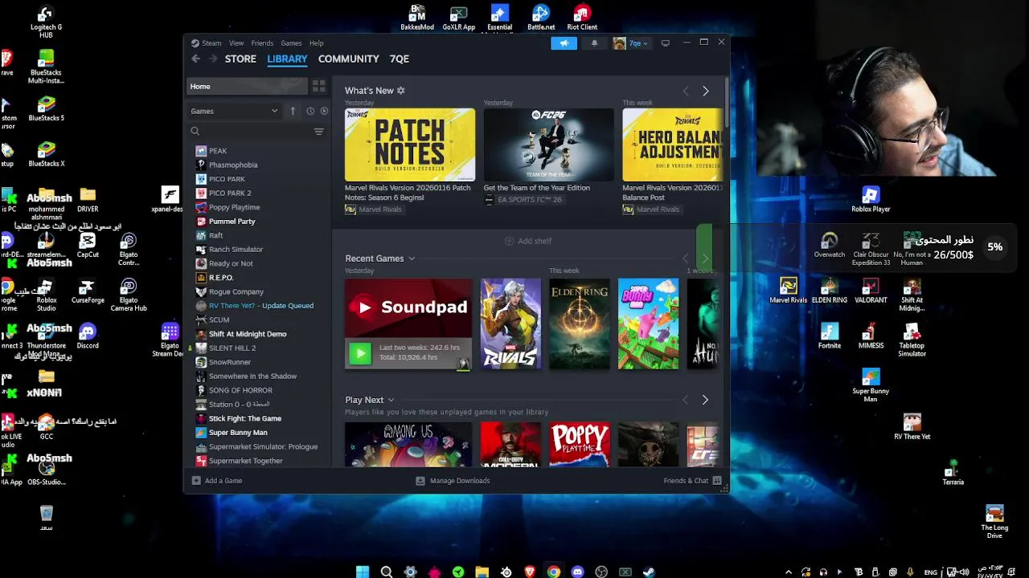Open the Games menu

point(291,43)
